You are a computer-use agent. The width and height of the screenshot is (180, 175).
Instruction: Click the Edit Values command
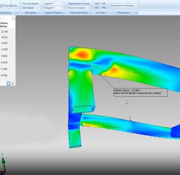[x=28, y=8]
